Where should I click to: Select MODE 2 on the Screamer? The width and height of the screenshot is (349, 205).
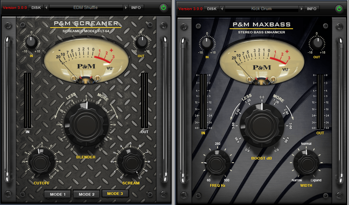(x=87, y=194)
